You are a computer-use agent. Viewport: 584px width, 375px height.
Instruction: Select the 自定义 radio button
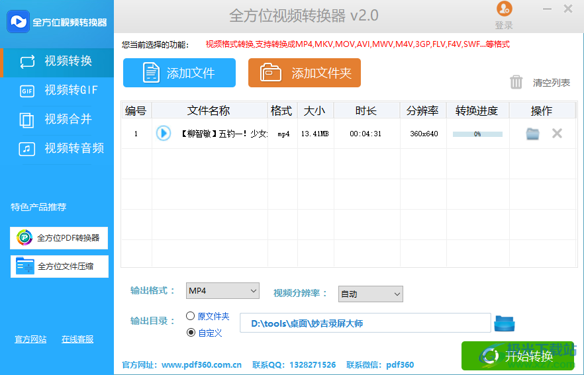191,332
